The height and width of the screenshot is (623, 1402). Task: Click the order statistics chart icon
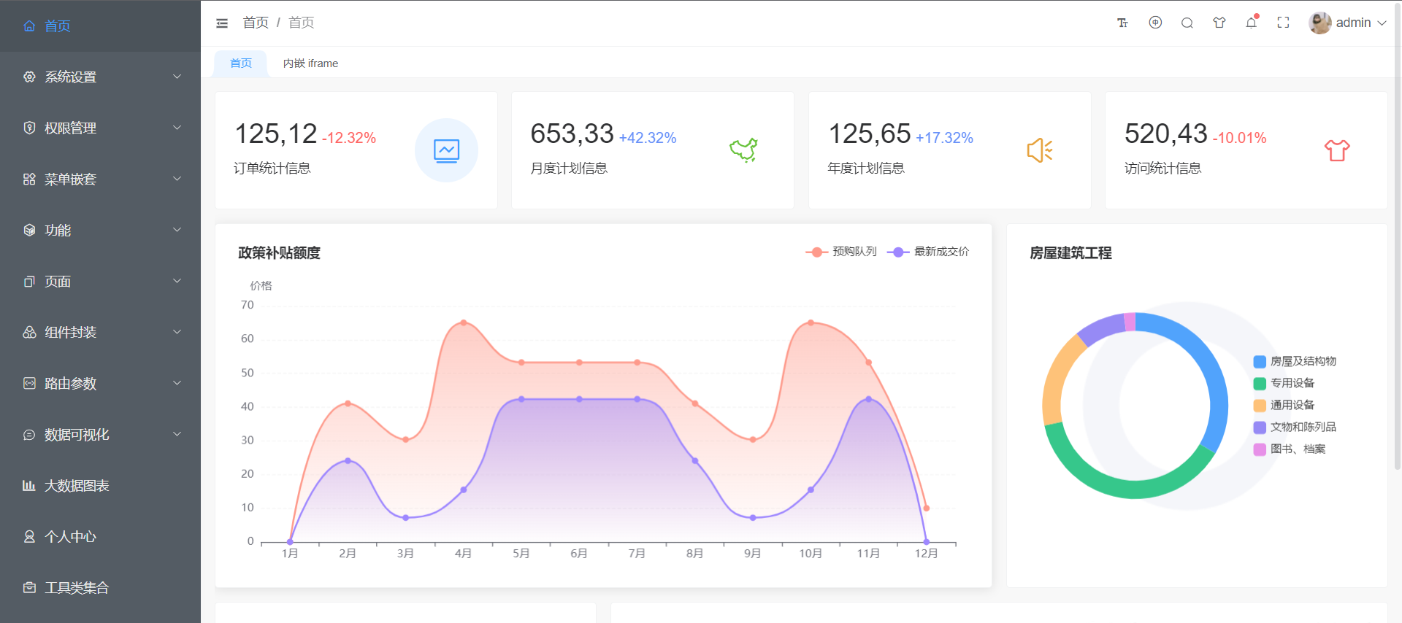[446, 150]
